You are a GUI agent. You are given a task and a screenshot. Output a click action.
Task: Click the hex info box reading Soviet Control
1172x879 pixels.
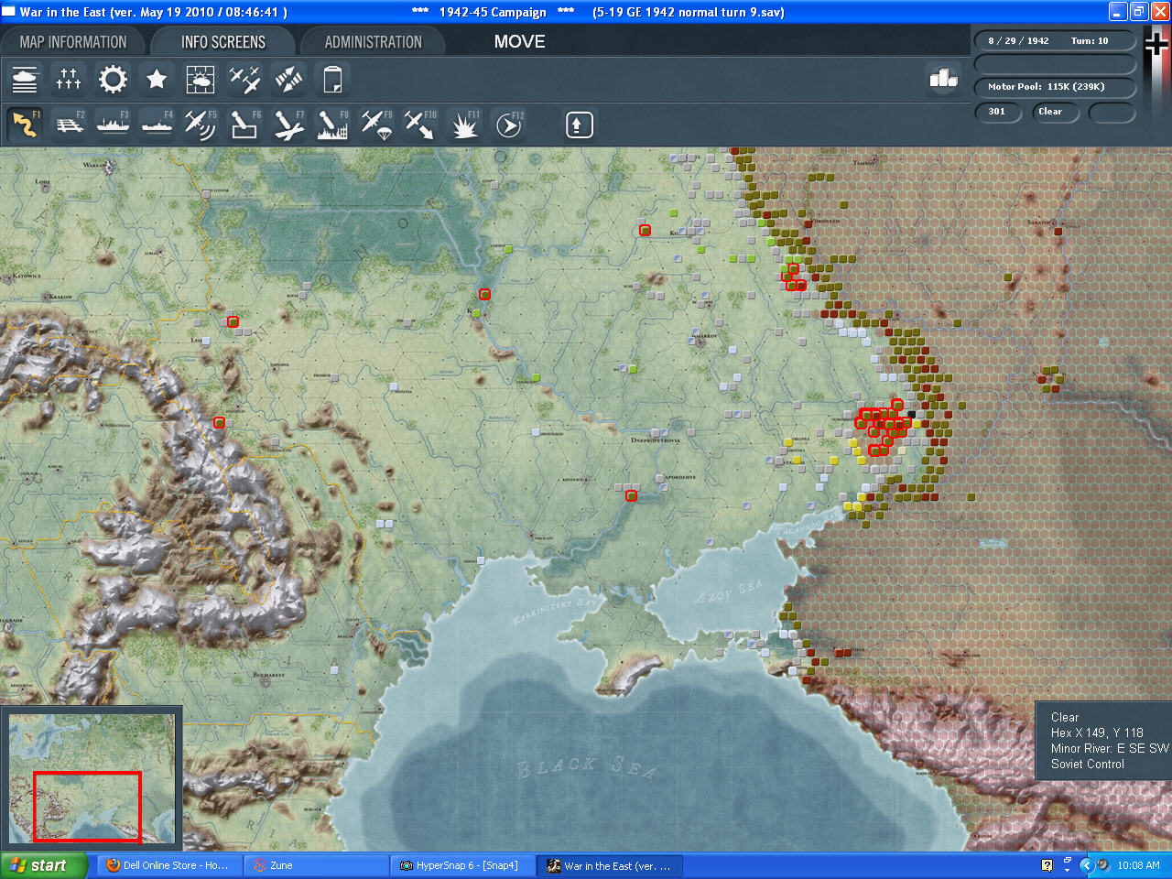pyautogui.click(x=1103, y=741)
